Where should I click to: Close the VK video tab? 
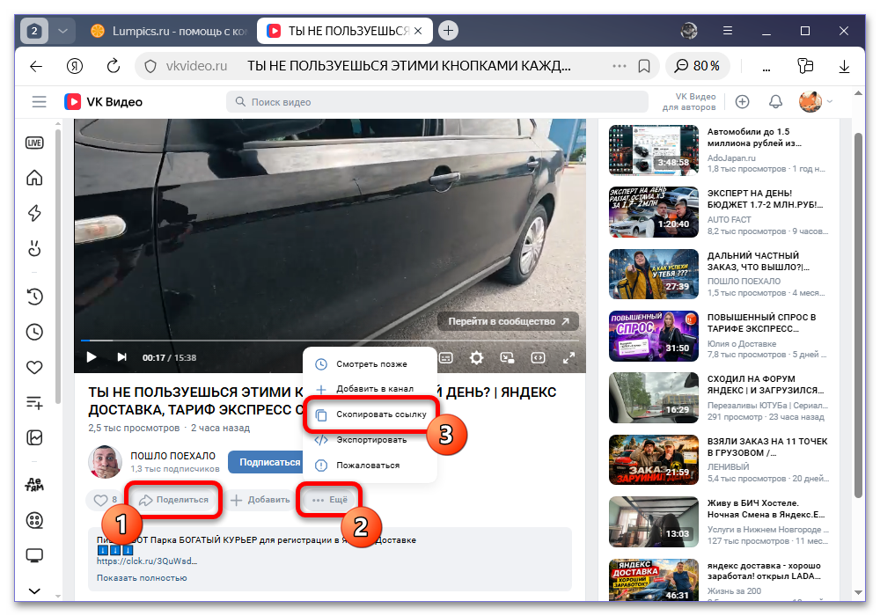[x=417, y=32]
